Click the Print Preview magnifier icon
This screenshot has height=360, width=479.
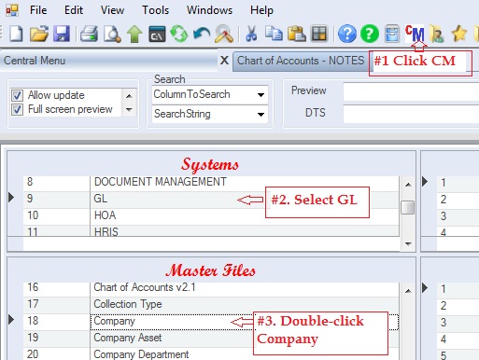click(112, 34)
